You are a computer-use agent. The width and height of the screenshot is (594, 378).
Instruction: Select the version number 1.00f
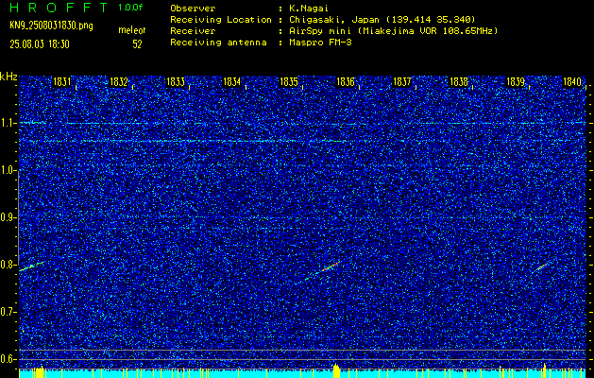point(130,8)
